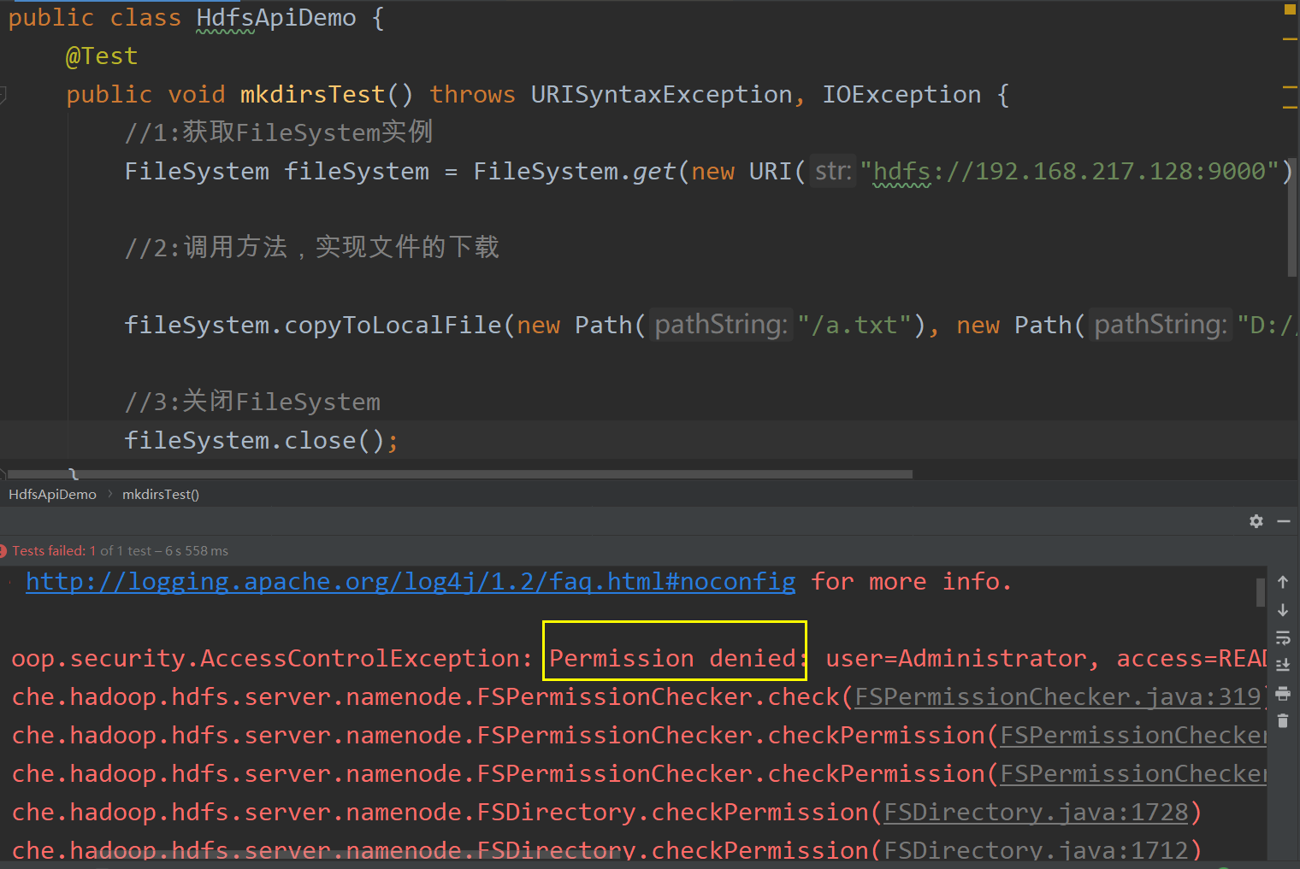
Task: Click the HdfsApiDemo class name
Action: 276,18
